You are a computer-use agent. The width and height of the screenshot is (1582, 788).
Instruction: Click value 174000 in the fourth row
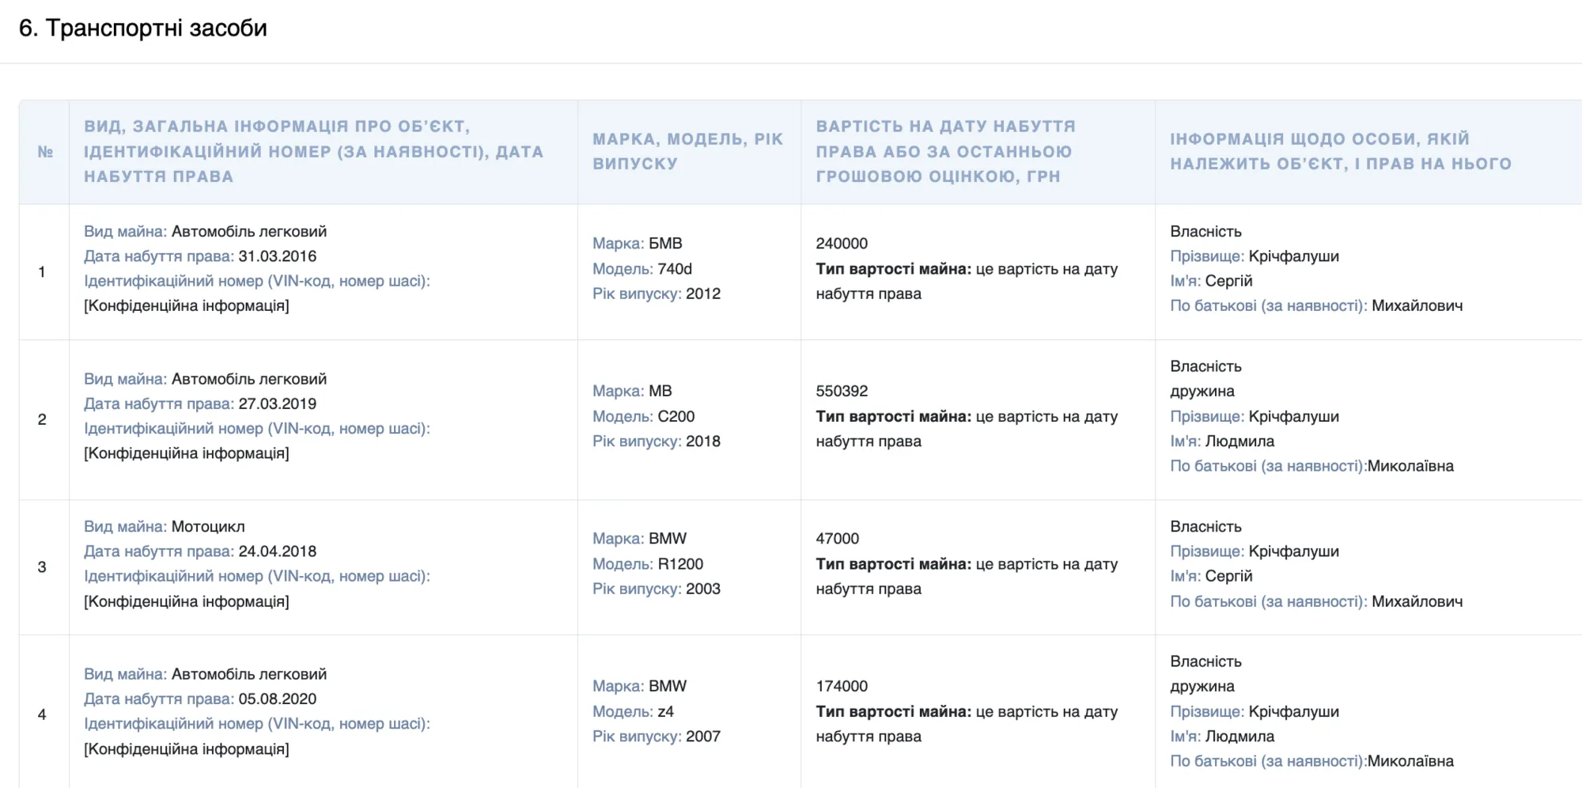point(842,686)
